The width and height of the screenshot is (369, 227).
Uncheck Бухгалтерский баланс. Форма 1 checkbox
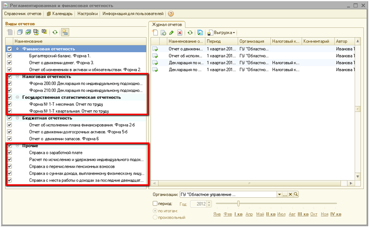pos(10,56)
